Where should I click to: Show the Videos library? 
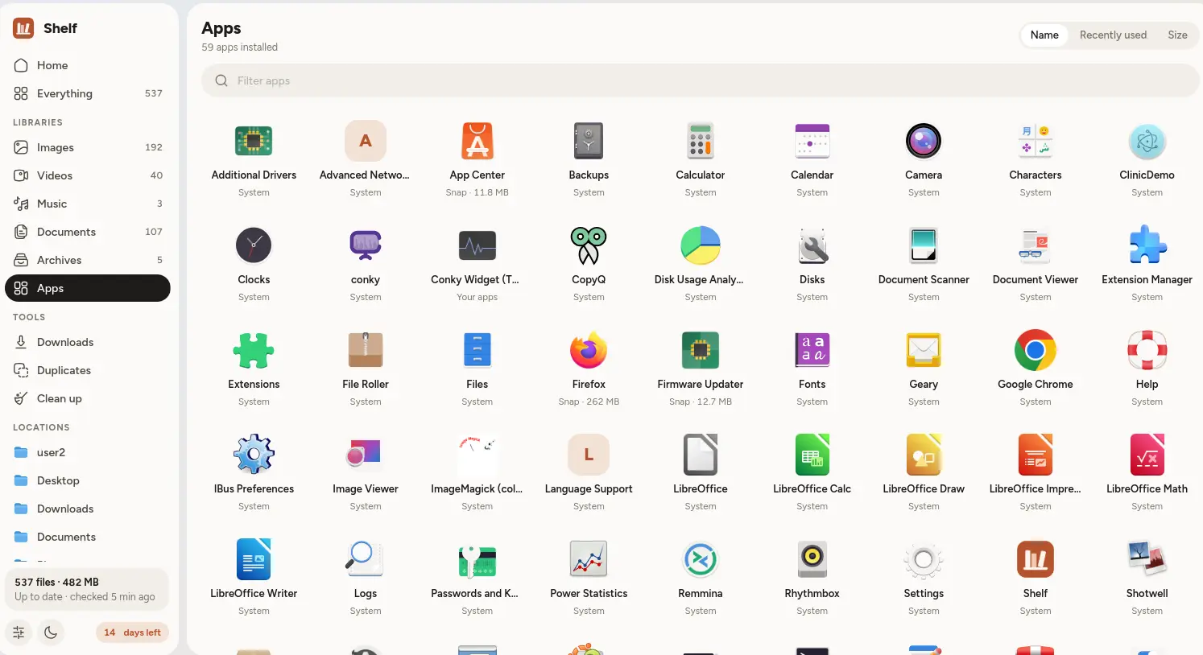(x=88, y=175)
